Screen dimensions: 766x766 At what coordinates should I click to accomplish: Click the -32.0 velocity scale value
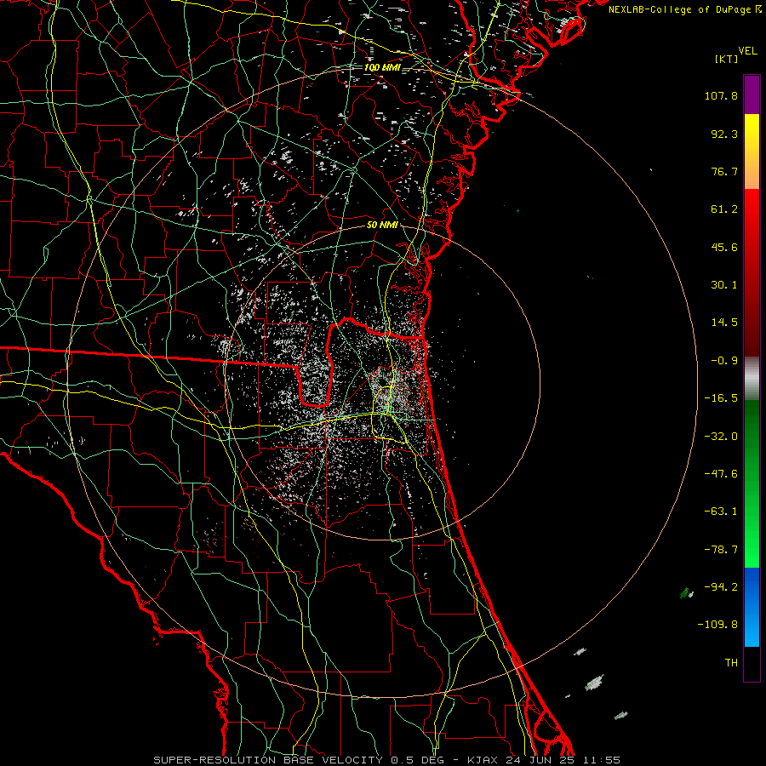click(x=721, y=437)
